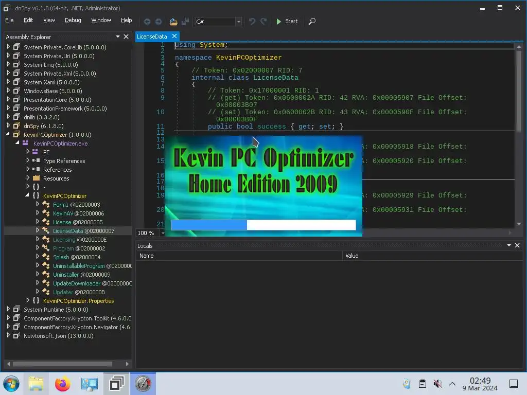Open Firefox from the taskbar
The width and height of the screenshot is (527, 395).
62,384
